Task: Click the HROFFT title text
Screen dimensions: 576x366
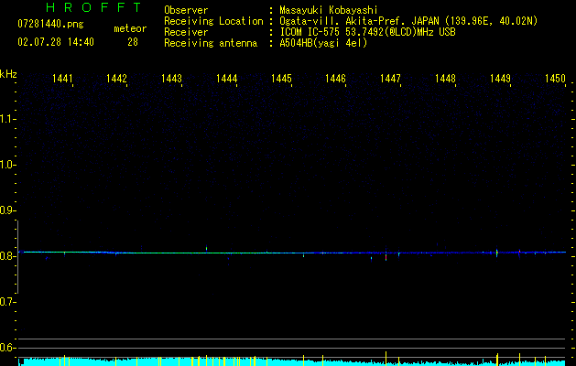Action: [94, 7]
